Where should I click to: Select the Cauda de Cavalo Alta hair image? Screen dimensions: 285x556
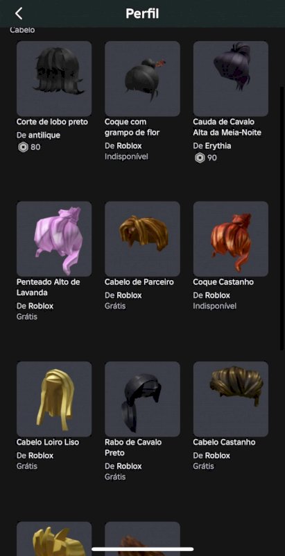tap(230, 79)
